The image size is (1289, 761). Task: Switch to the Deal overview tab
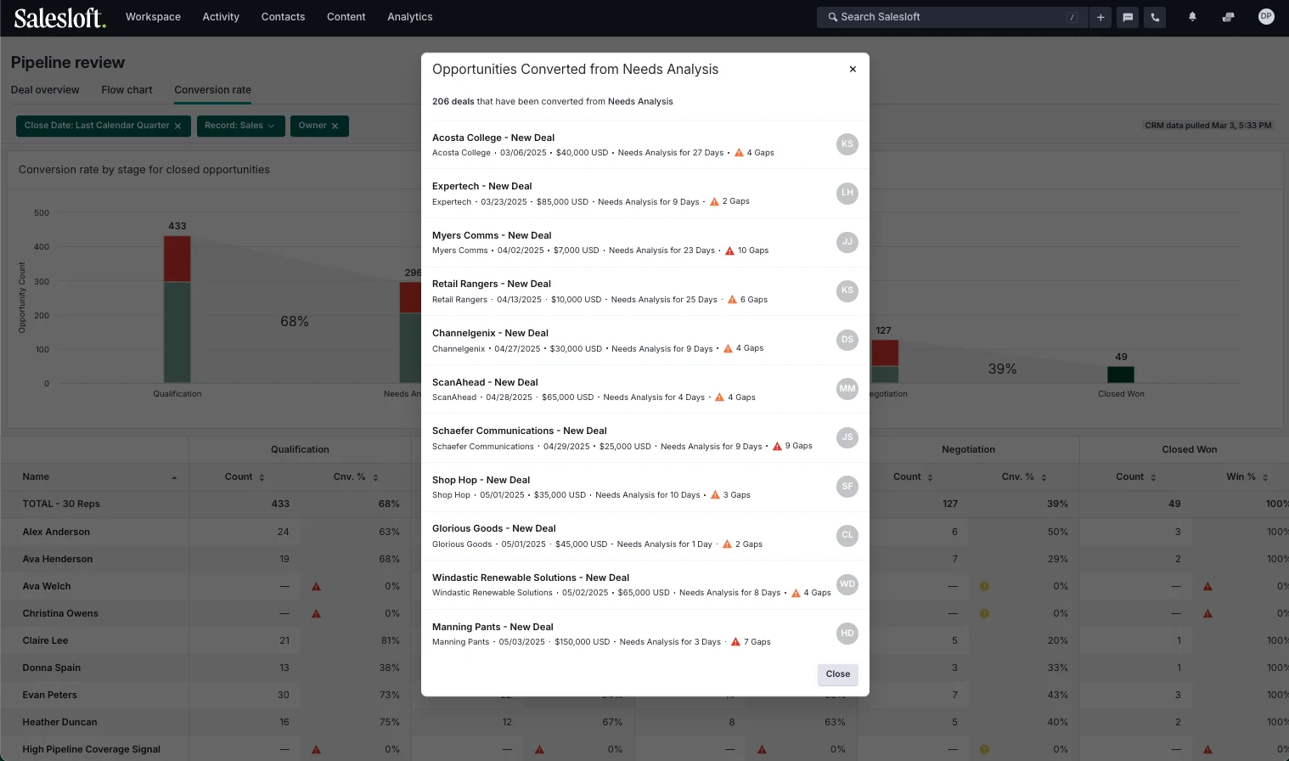(45, 90)
